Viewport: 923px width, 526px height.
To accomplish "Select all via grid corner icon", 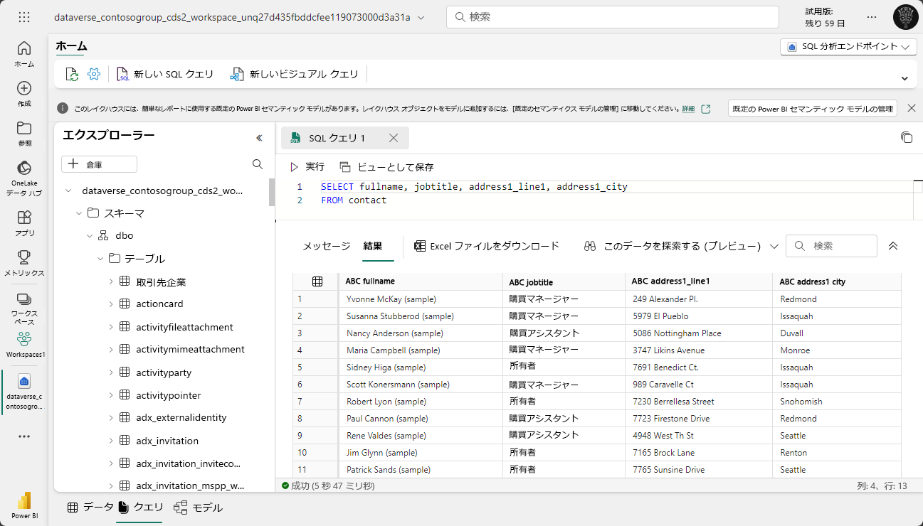I will (317, 281).
